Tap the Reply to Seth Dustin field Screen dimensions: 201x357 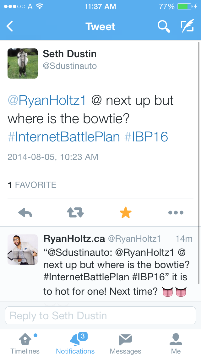(x=100, y=316)
